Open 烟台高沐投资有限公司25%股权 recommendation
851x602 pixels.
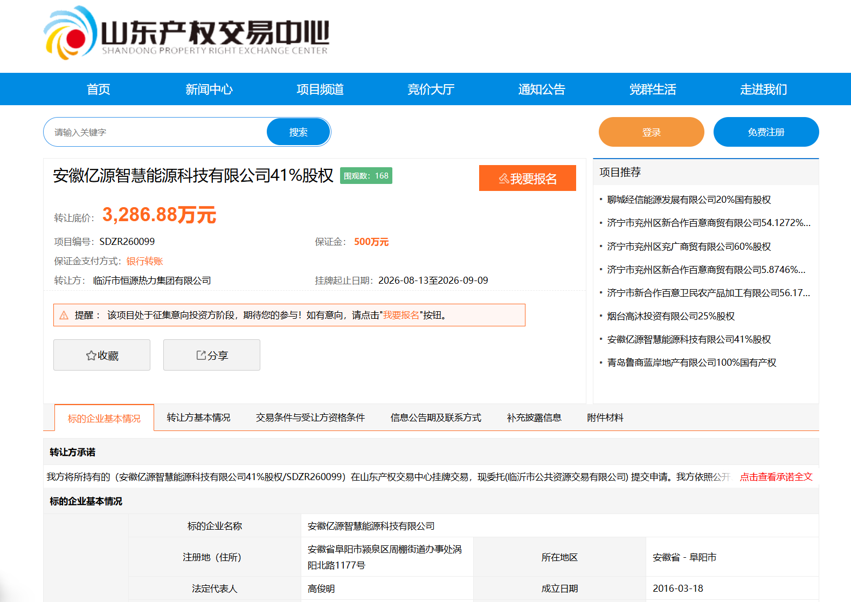tap(671, 316)
